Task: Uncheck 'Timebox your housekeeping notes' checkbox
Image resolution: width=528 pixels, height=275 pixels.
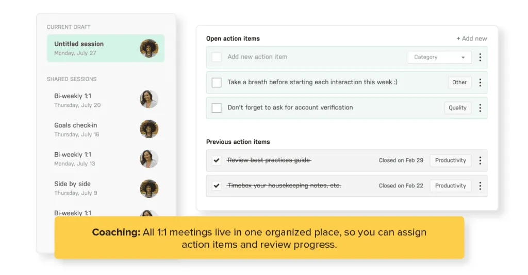Action: point(217,186)
